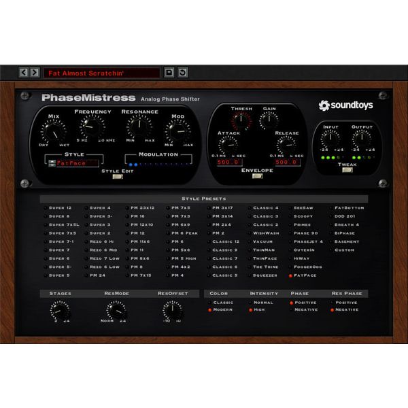Choose the PM 3x17 style preset
Image resolution: width=408 pixels, height=408 pixels.
pyautogui.click(x=220, y=208)
